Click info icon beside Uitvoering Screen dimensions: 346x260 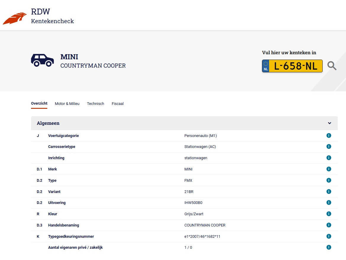[329, 202]
